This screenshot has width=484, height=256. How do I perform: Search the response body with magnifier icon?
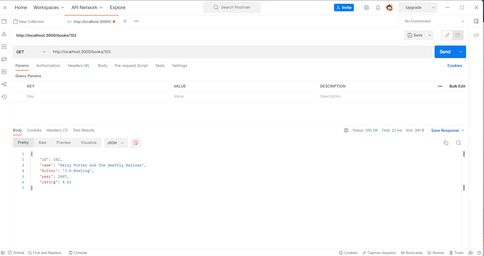[458, 143]
